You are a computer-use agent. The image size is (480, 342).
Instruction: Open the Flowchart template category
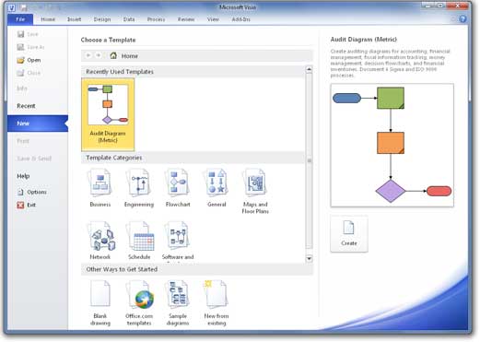pos(178,188)
